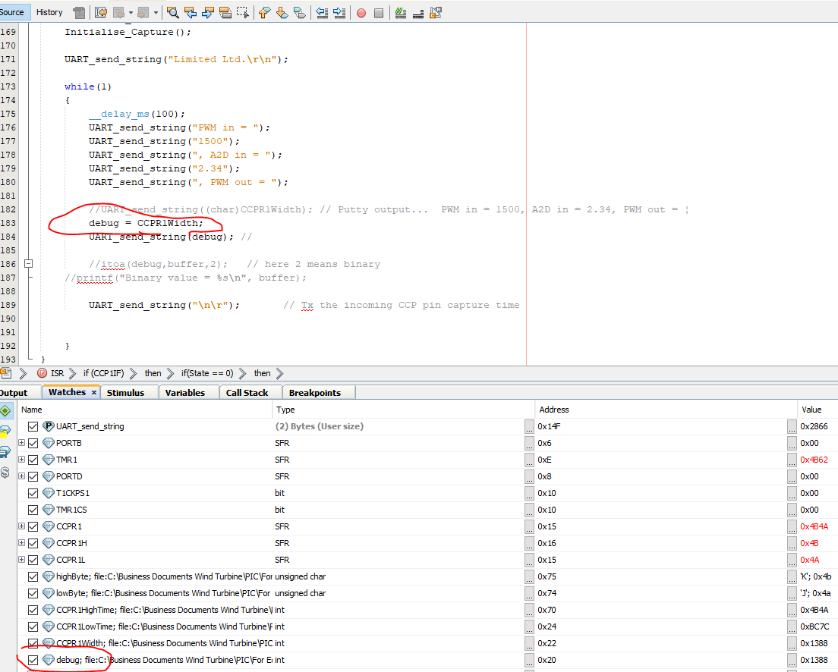838x672 pixels.
Task: Click Toggle Highlight Search icon
Action: pos(225,12)
